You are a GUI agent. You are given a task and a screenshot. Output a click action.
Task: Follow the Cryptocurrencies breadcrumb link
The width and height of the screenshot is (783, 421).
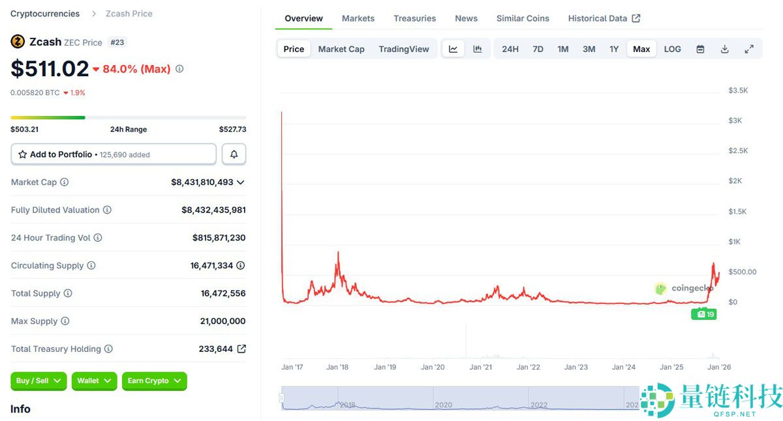(45, 14)
